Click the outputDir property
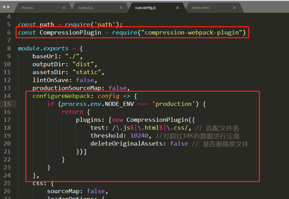This screenshot has height=199, width=289. (49, 64)
